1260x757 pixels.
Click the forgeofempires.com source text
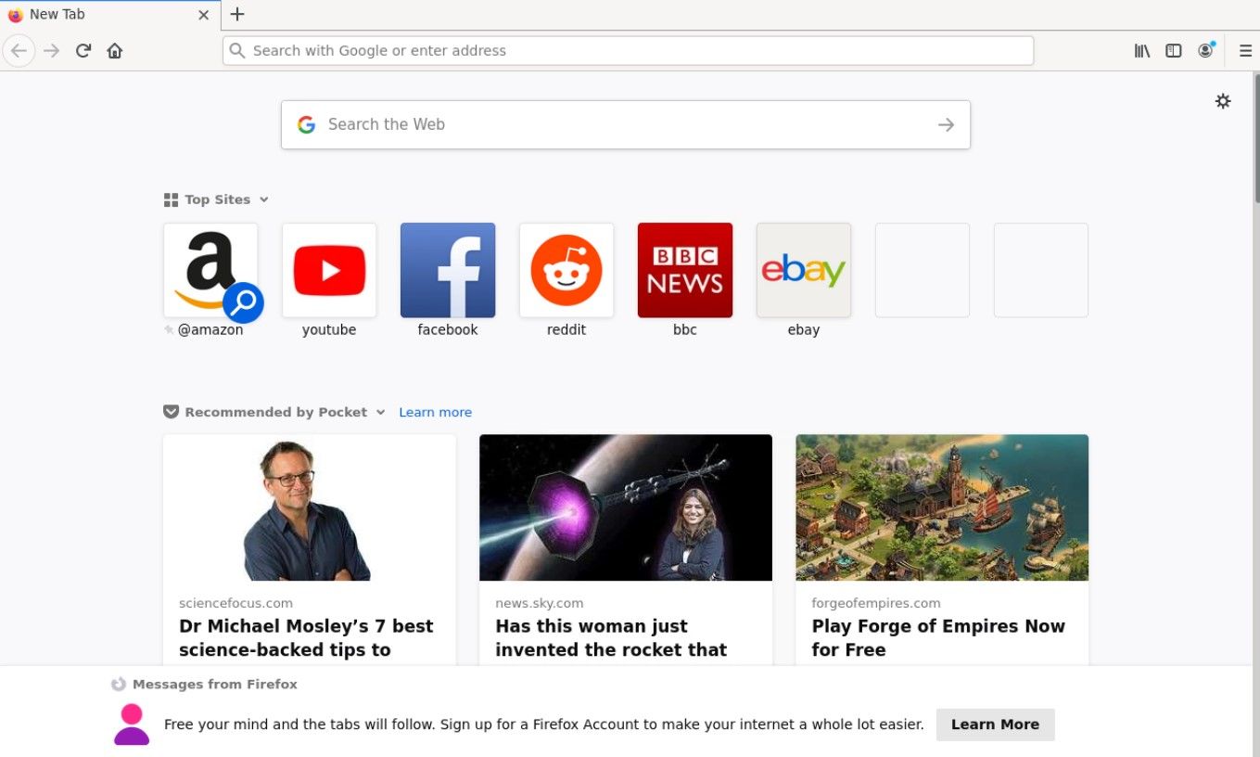[x=876, y=603]
